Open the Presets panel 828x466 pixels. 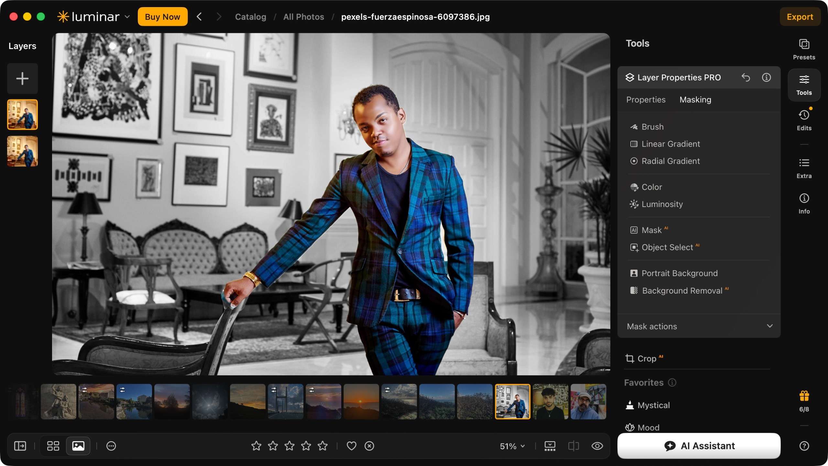(x=804, y=49)
